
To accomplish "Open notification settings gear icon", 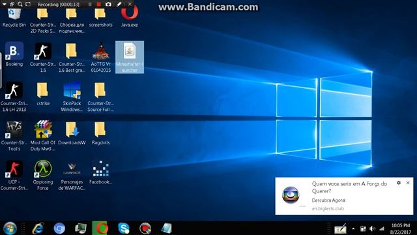I will click(x=398, y=183).
